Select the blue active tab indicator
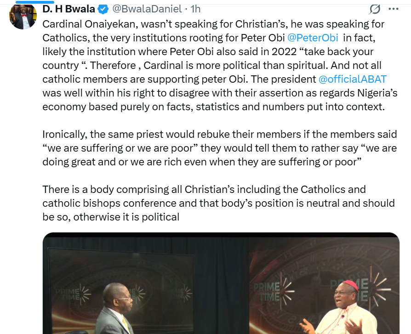 pos(34,2)
